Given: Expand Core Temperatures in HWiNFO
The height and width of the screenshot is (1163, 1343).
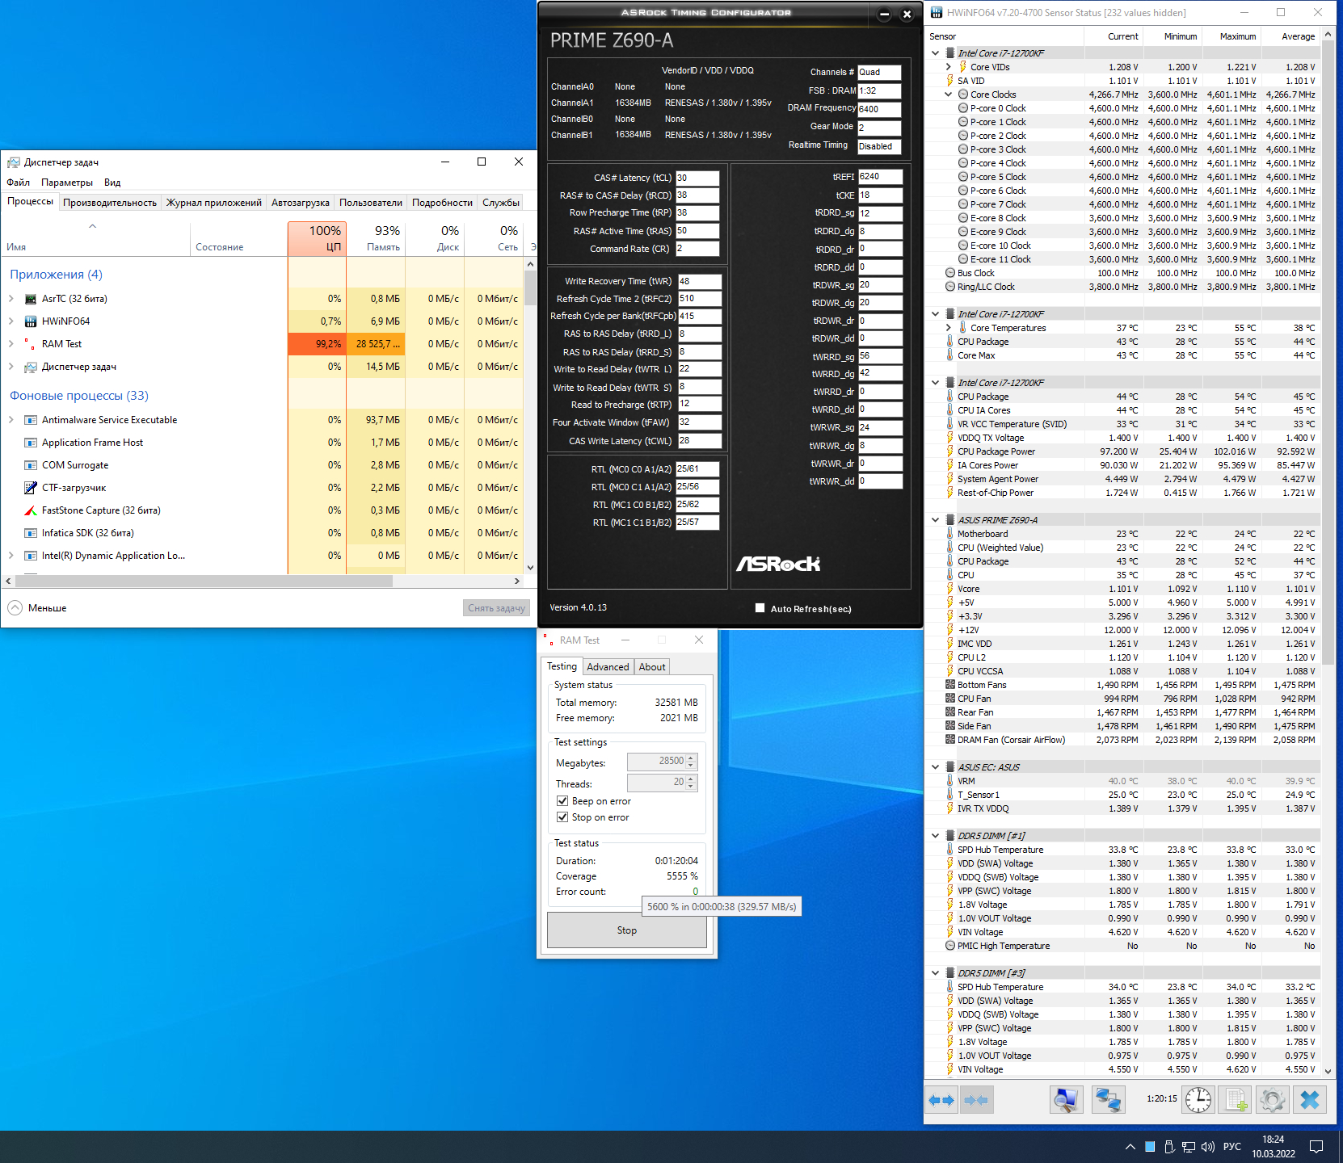Looking at the screenshot, I should coord(949,328).
